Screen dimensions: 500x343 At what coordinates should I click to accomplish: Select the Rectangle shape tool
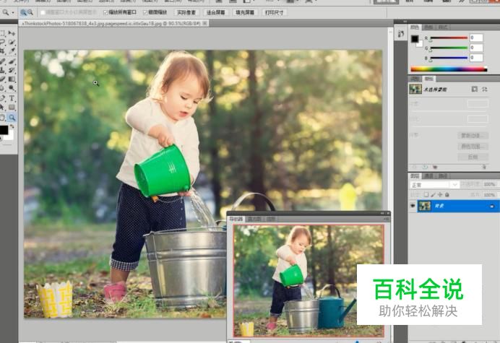pos(12,107)
